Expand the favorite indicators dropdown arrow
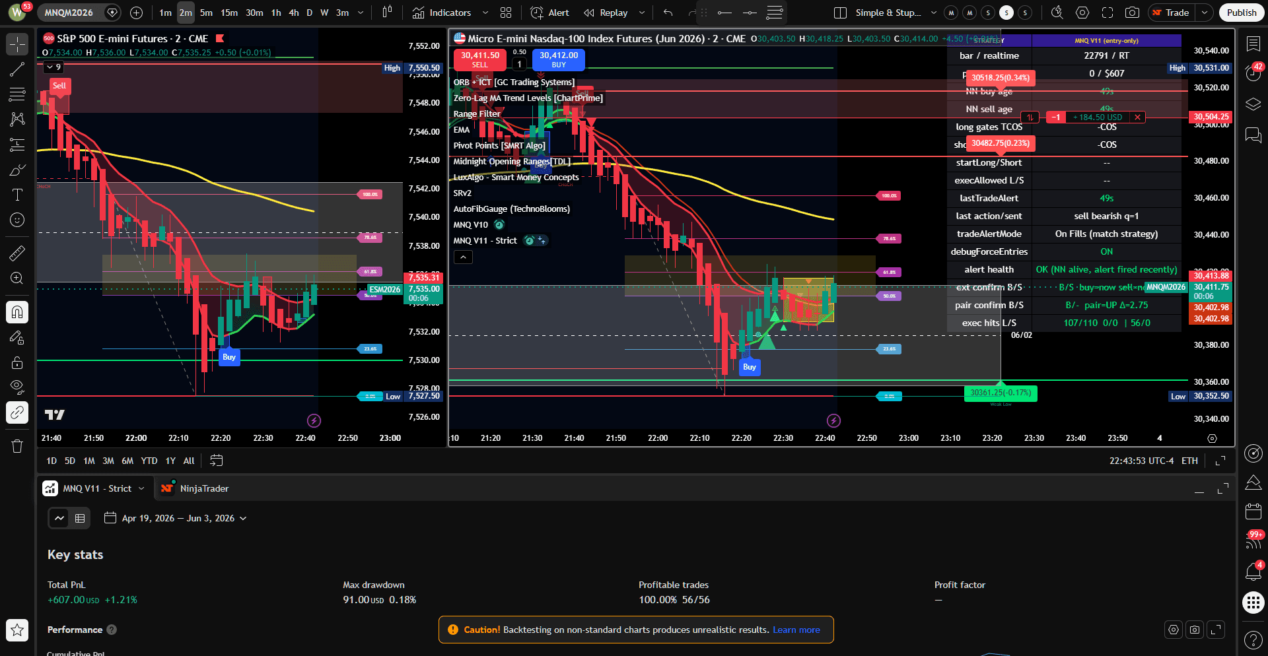1268x656 pixels. [x=485, y=13]
